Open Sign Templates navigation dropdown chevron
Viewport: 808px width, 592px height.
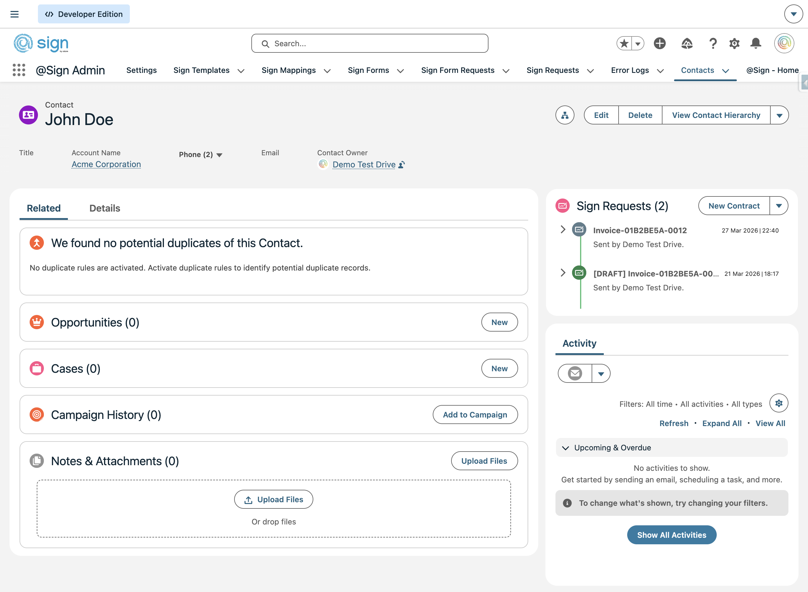[241, 71]
